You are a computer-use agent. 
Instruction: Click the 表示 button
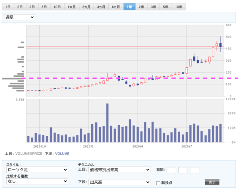[212, 182]
